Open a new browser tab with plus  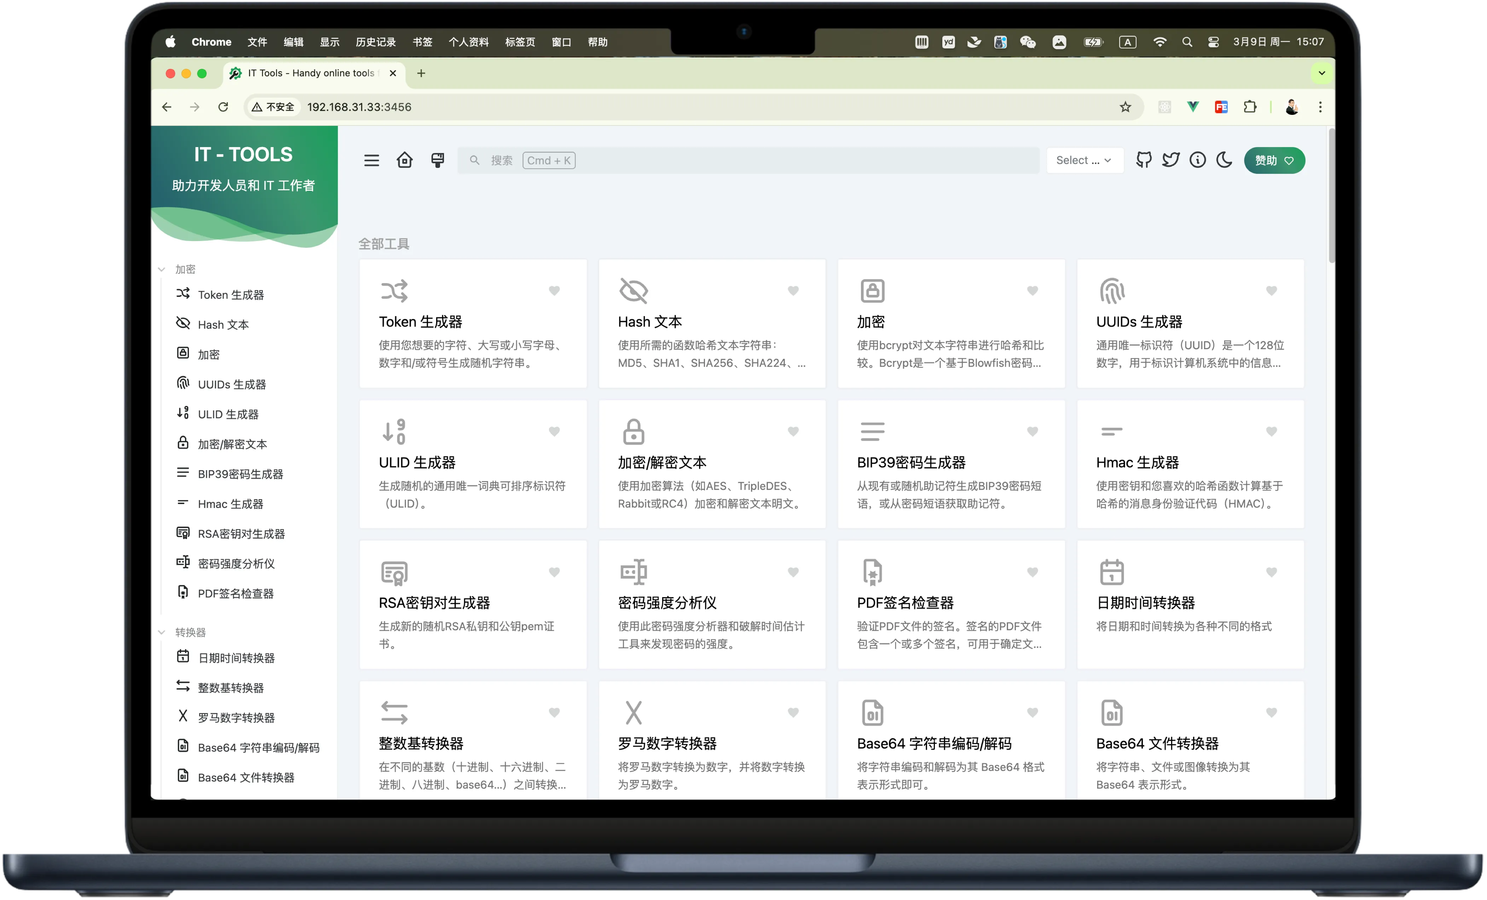(x=421, y=73)
